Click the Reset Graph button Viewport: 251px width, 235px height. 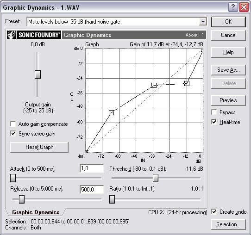pos(39,147)
